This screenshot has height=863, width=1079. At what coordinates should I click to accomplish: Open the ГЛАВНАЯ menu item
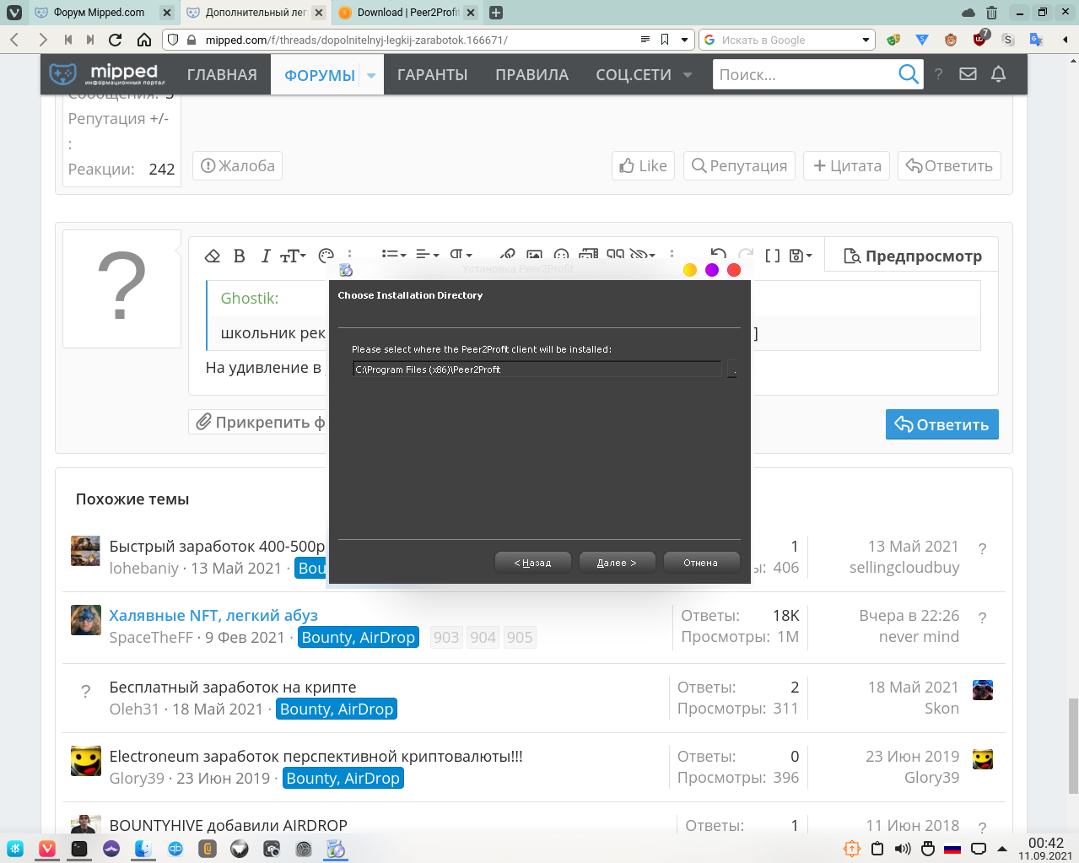coord(222,75)
